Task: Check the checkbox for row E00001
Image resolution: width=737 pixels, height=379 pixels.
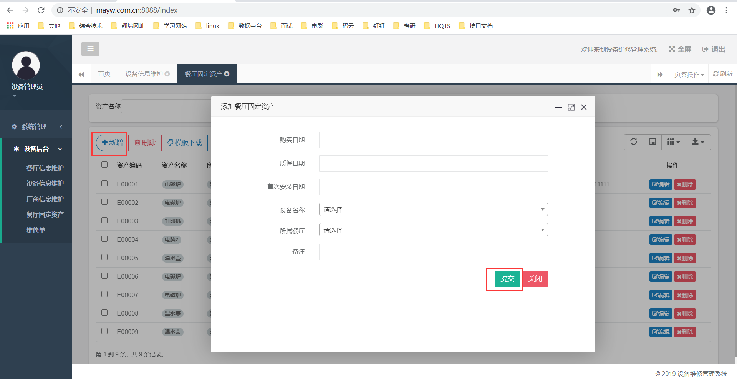Action: [x=104, y=183]
